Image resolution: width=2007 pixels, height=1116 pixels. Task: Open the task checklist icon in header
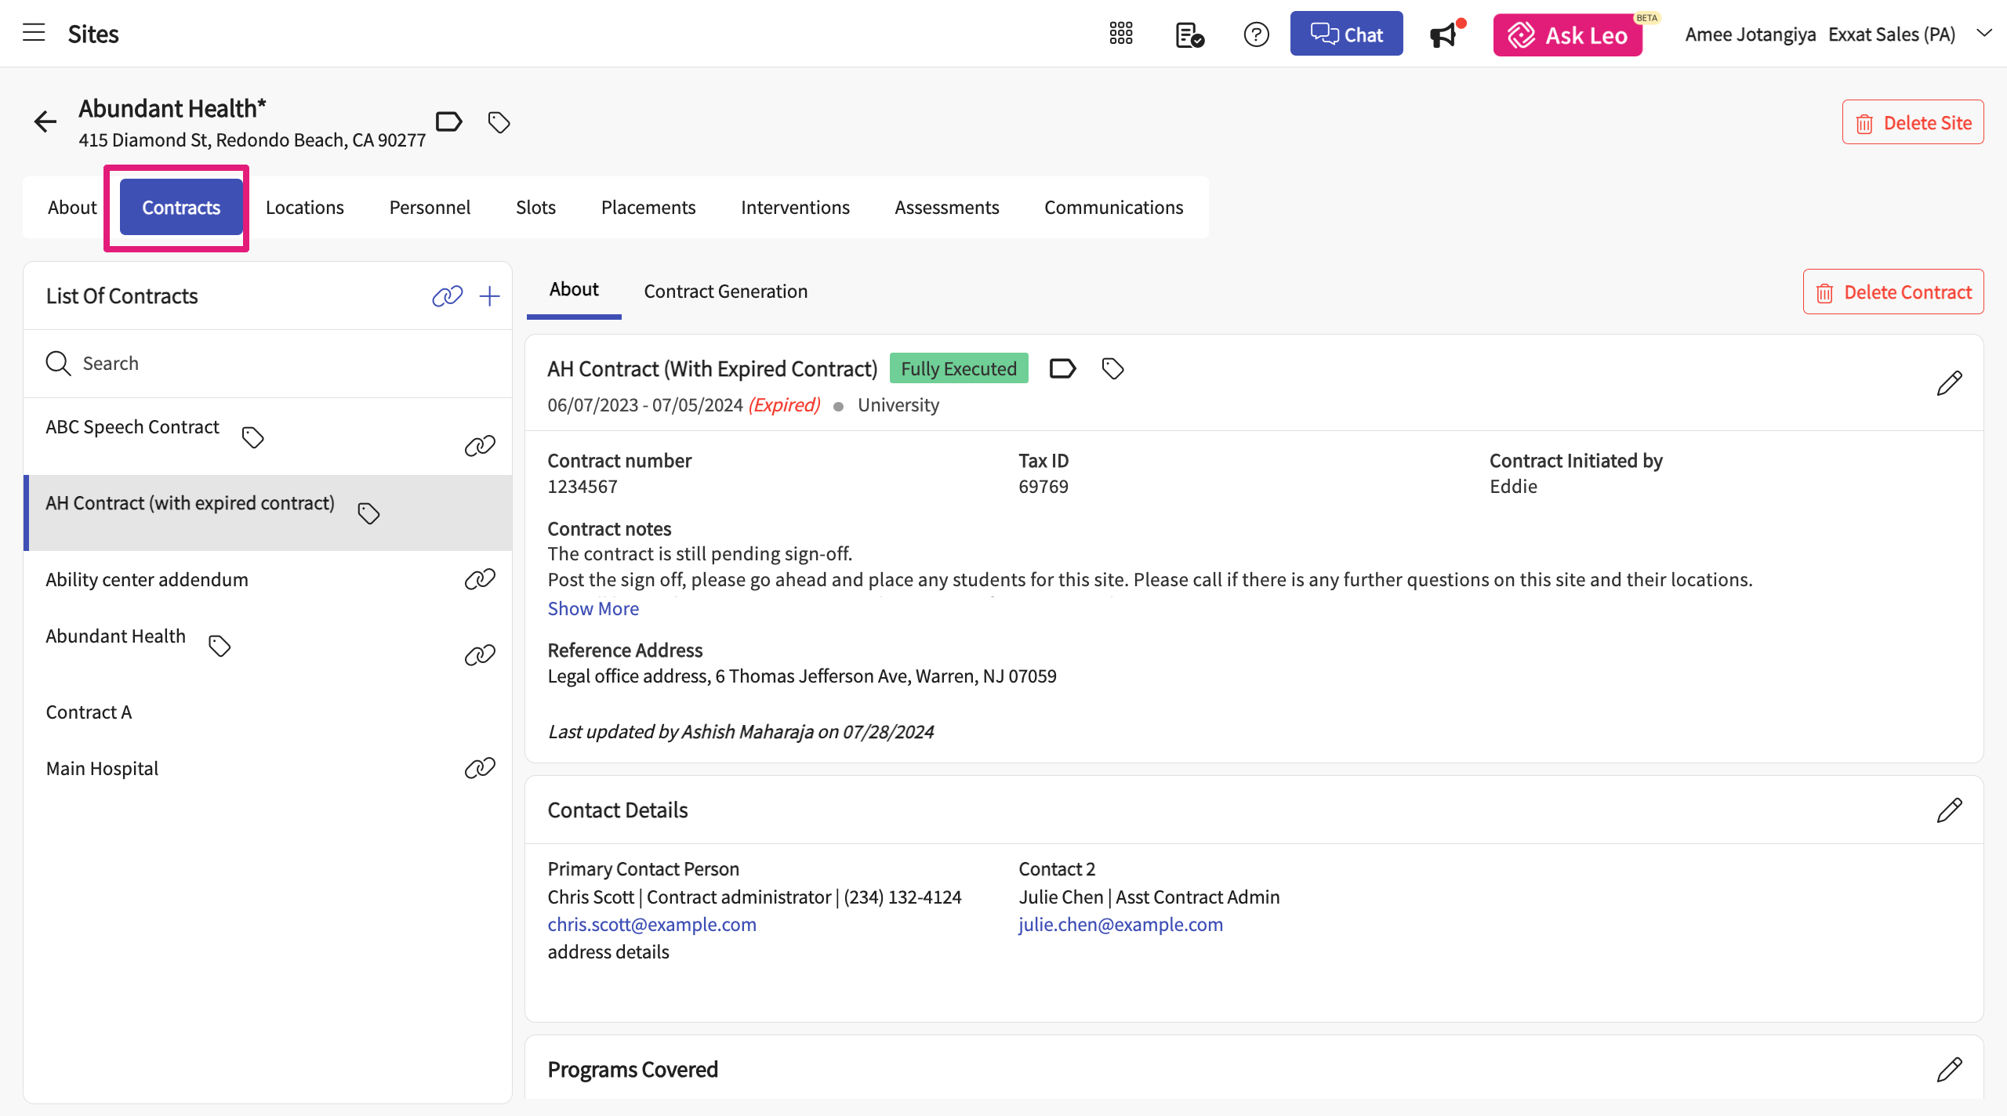pyautogui.click(x=1189, y=34)
